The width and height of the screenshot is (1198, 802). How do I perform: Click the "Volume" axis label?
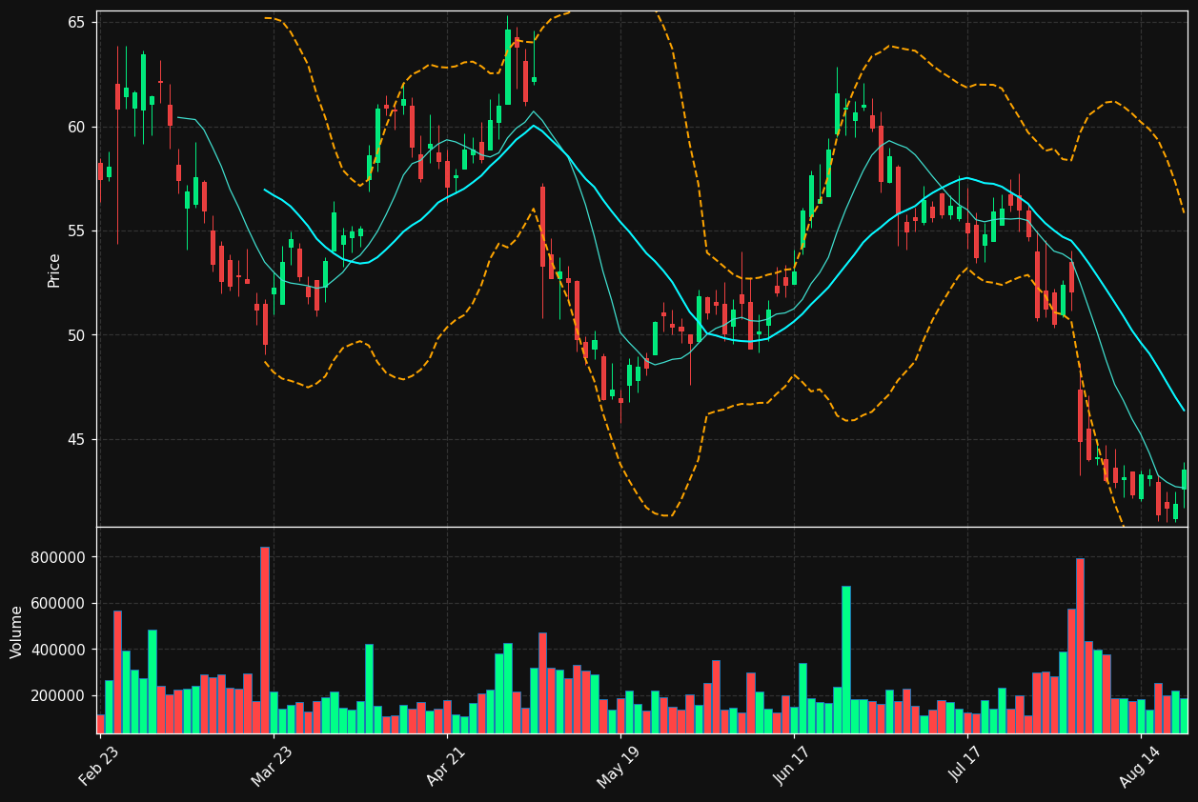tap(17, 632)
